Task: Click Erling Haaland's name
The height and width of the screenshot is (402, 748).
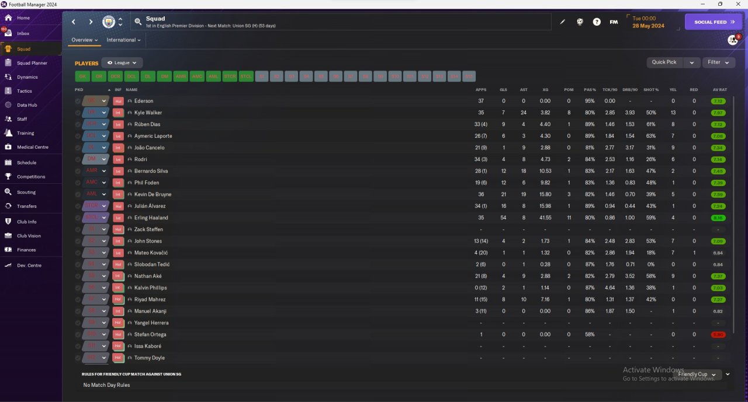Action: click(x=151, y=218)
